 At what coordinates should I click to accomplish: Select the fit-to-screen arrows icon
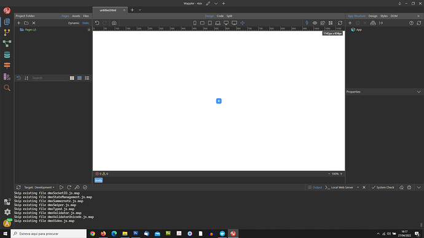click(x=243, y=23)
